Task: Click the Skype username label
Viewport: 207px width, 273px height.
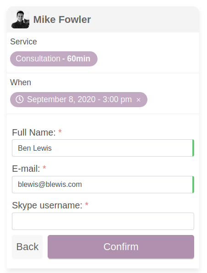Action: (47, 205)
